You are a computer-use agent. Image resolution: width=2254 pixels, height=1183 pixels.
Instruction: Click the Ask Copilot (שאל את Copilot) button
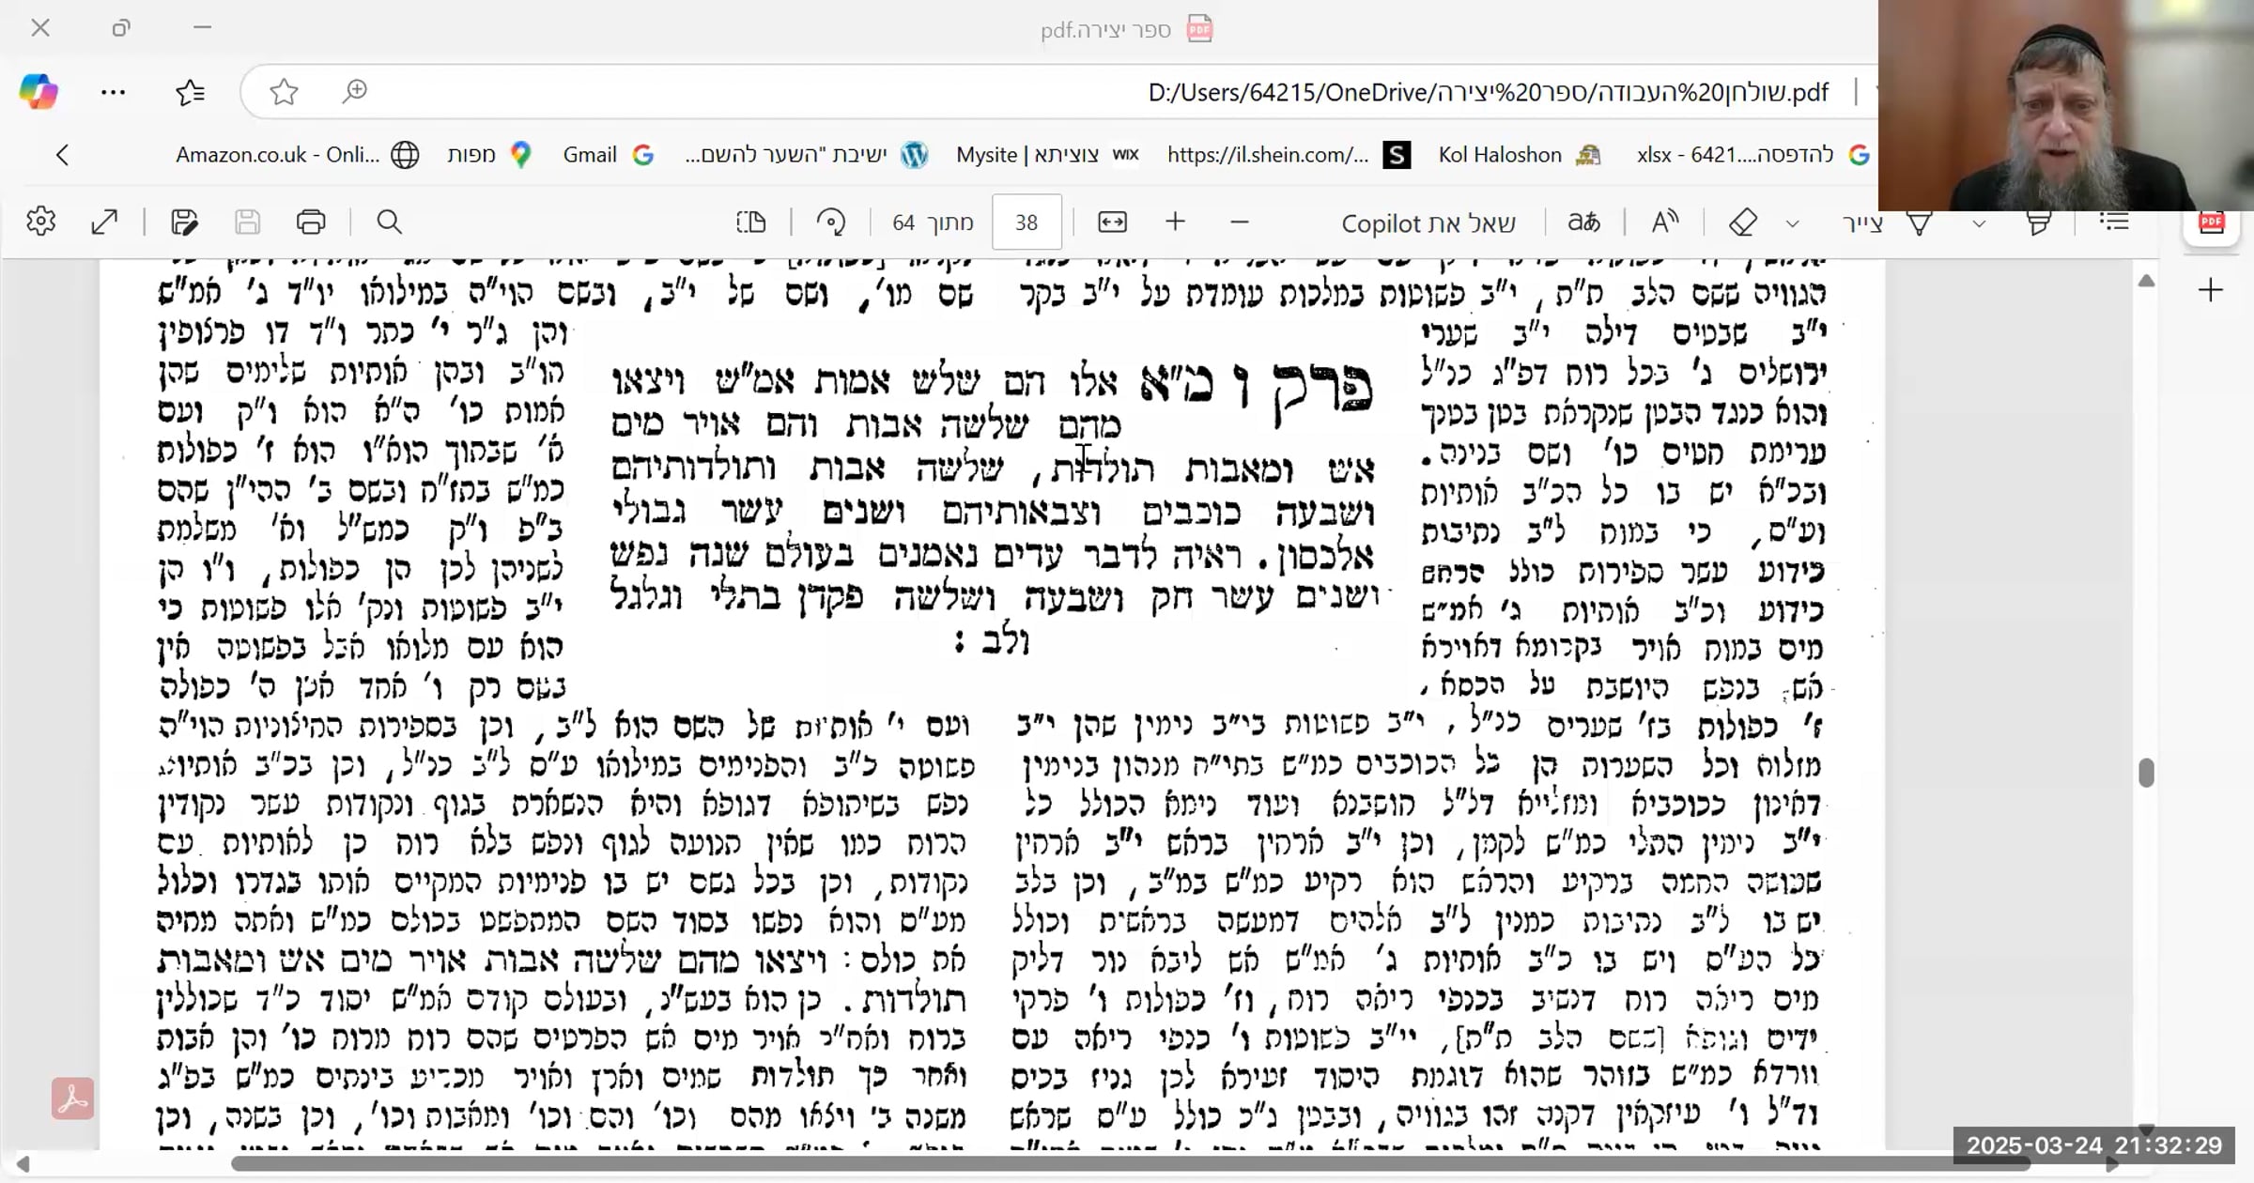[1428, 223]
